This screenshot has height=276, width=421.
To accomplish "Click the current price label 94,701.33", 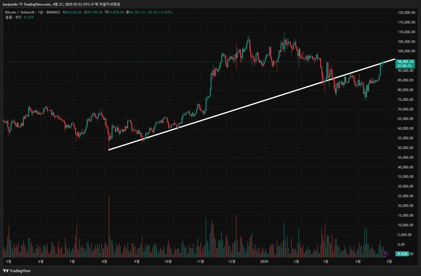I will tap(405, 62).
